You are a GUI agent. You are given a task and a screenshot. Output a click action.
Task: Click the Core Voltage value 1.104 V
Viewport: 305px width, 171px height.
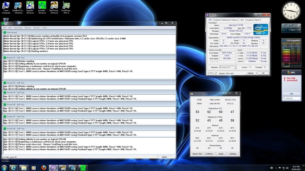point(247,34)
